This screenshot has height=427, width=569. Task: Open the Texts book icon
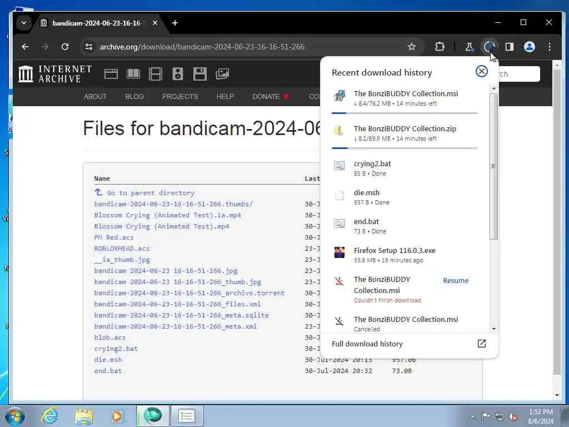click(x=133, y=74)
